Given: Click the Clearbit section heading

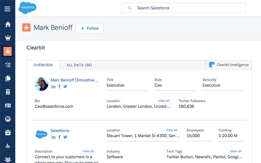Looking at the screenshot, I should pos(36,48).
